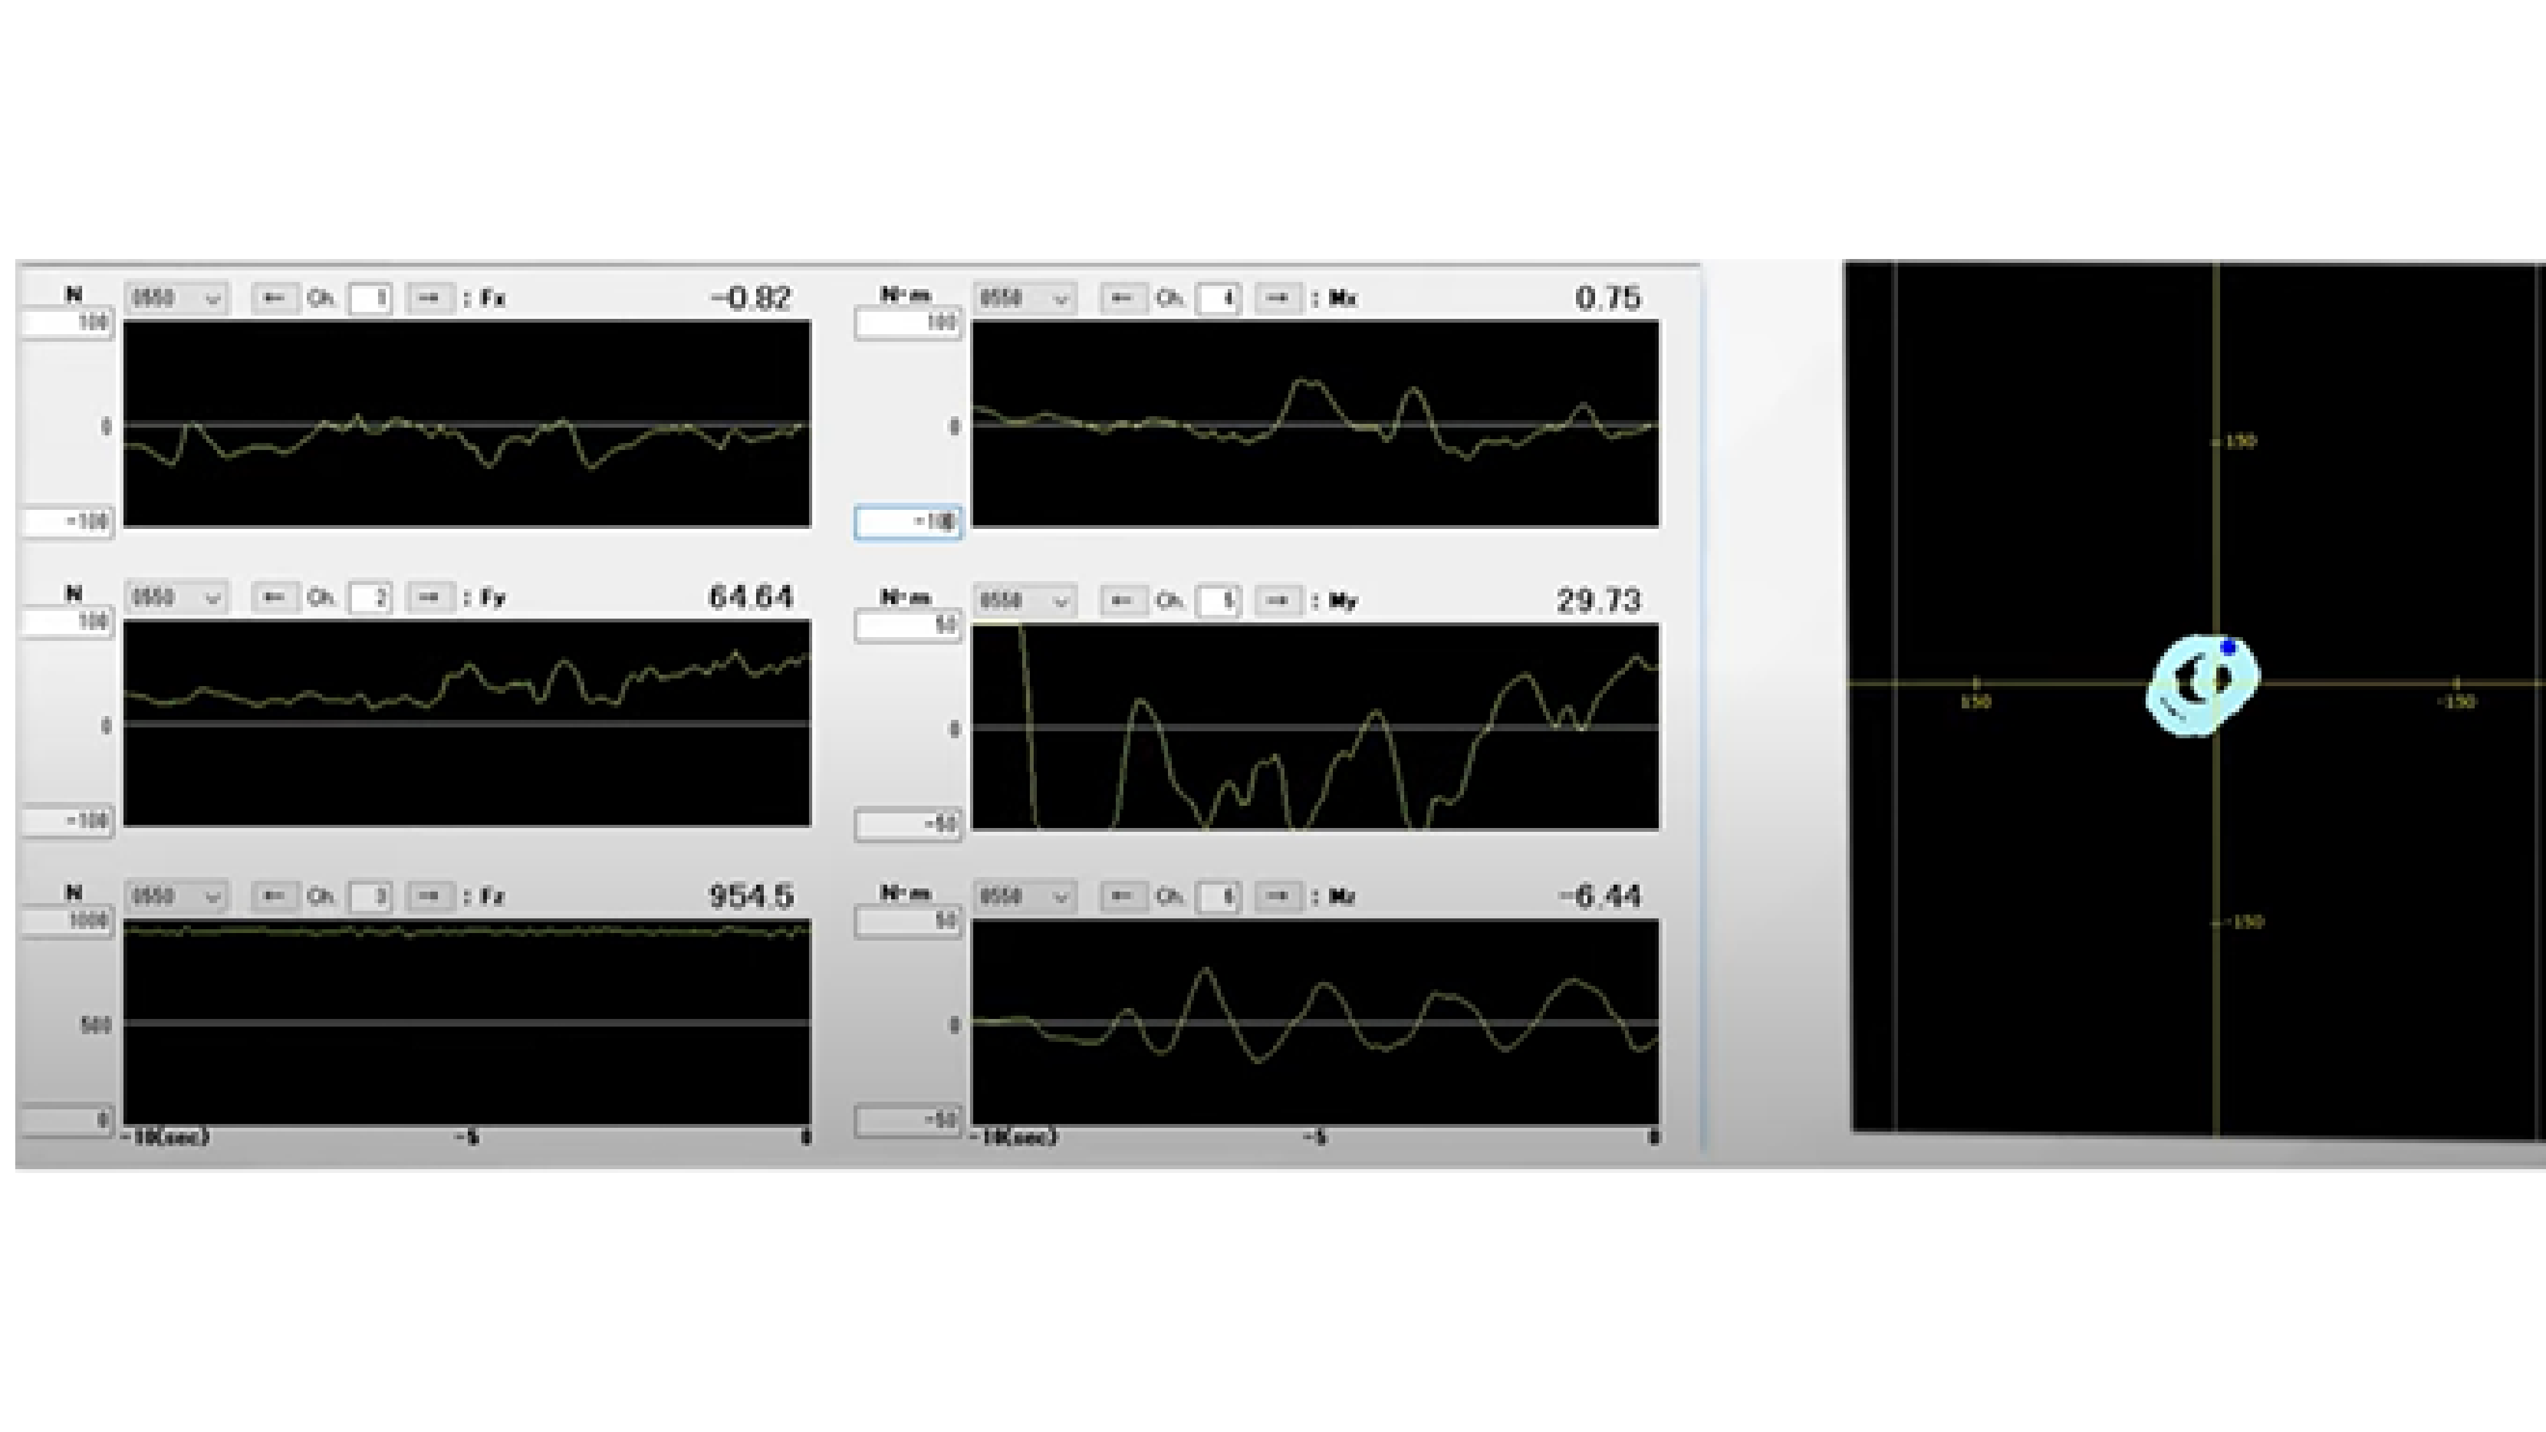Click the blue dot on pressure plot
The height and width of the screenshot is (1432, 2546).
(x=2229, y=647)
